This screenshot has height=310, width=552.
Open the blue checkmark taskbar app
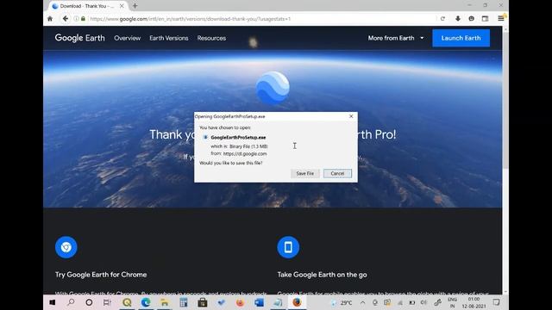[x=221, y=302]
